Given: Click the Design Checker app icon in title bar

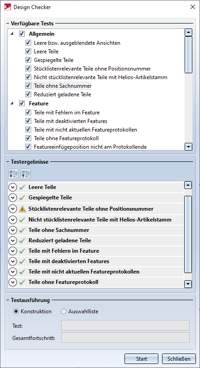Looking at the screenshot, I should pos(8,7).
